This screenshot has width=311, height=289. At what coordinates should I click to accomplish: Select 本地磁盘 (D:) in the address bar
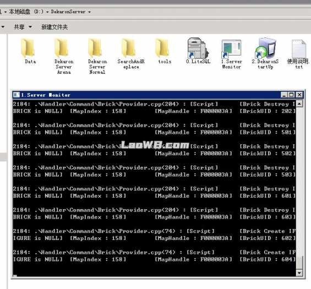26,12
